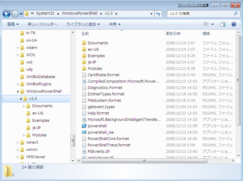The height and width of the screenshot is (181, 243).
Task: Open recent locations dropdown next to Forward
Action: (x=21, y=14)
